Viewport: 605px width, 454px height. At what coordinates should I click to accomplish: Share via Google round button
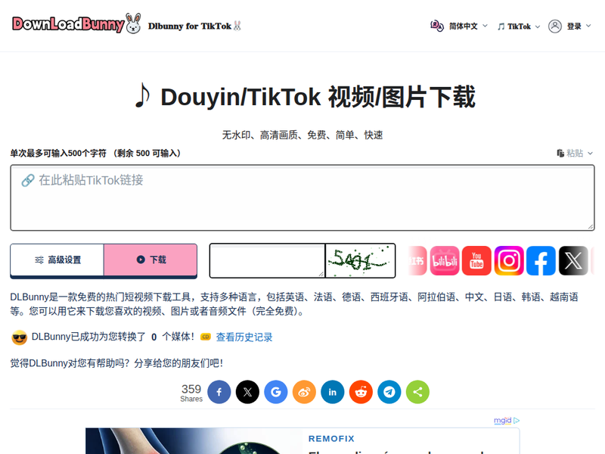[x=276, y=392]
